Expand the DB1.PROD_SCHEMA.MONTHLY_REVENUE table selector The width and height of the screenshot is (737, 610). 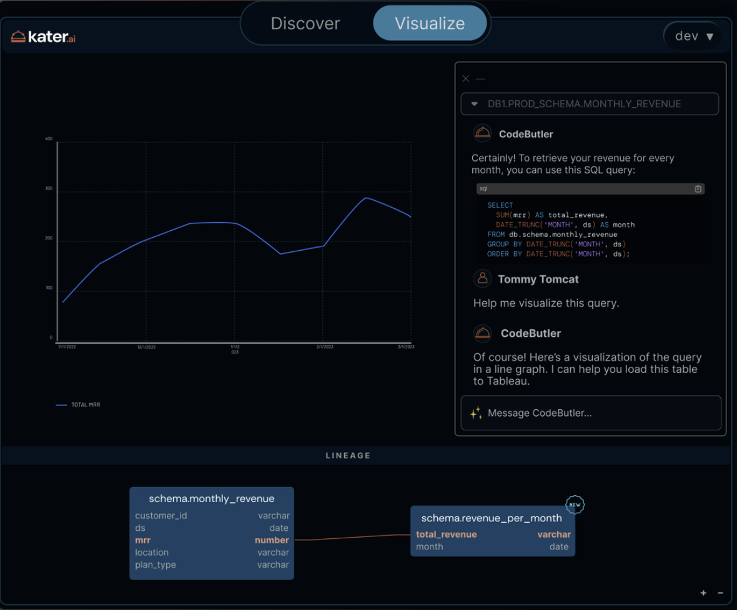pyautogui.click(x=590, y=104)
